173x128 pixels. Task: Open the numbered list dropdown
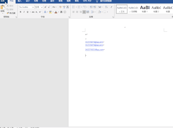click(82, 7)
